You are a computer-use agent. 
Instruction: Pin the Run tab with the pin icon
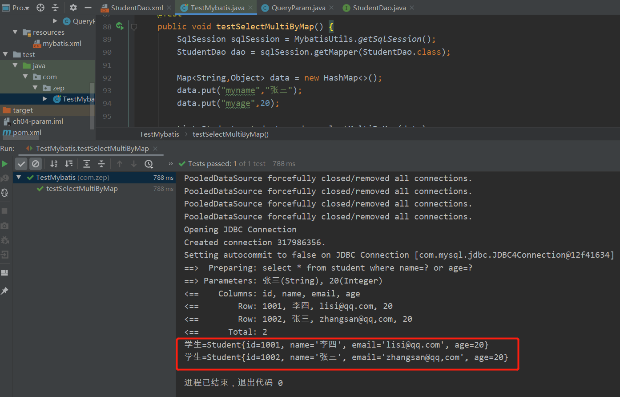point(5,291)
